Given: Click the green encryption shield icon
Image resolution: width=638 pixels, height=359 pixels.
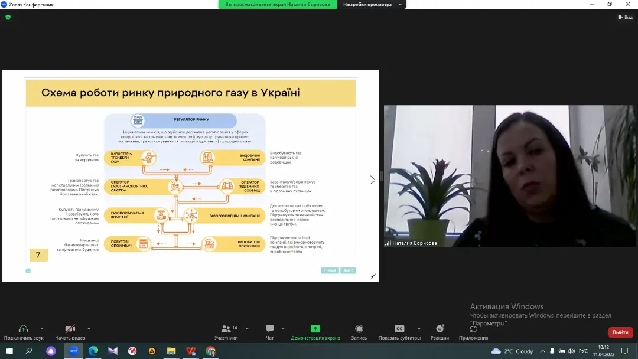Looking at the screenshot, I should 8,17.
